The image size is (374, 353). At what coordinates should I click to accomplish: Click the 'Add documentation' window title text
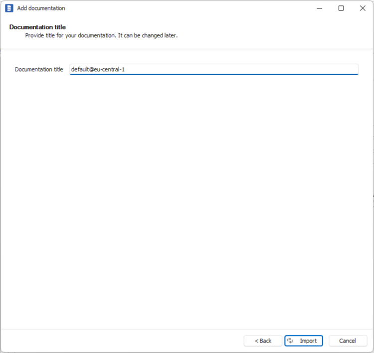[41, 8]
